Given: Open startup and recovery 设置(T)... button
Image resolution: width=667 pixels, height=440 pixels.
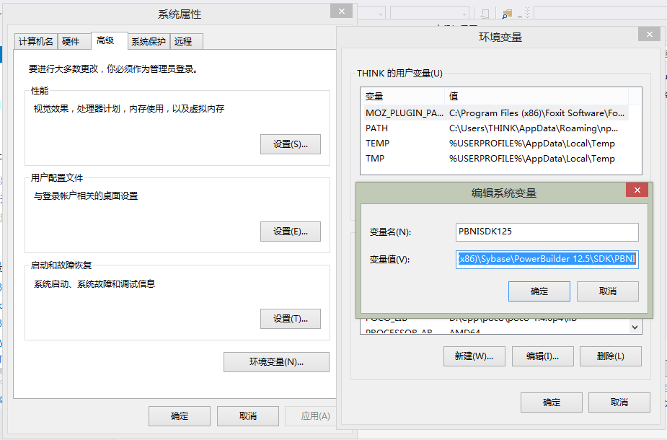Looking at the screenshot, I should [x=291, y=319].
